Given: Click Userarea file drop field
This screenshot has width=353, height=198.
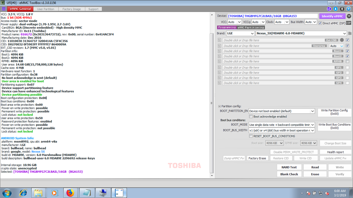Looking at the screenshot, I should pos(275,46).
